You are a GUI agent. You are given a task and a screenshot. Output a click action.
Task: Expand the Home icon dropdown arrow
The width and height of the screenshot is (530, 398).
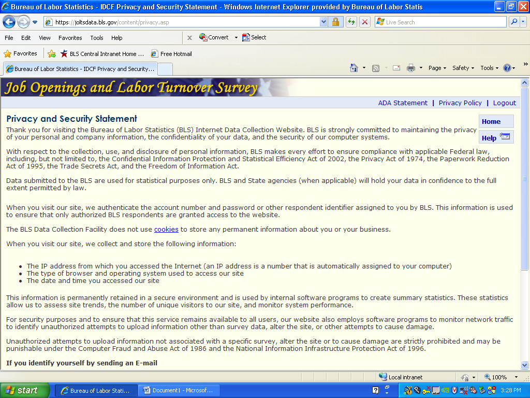point(364,68)
